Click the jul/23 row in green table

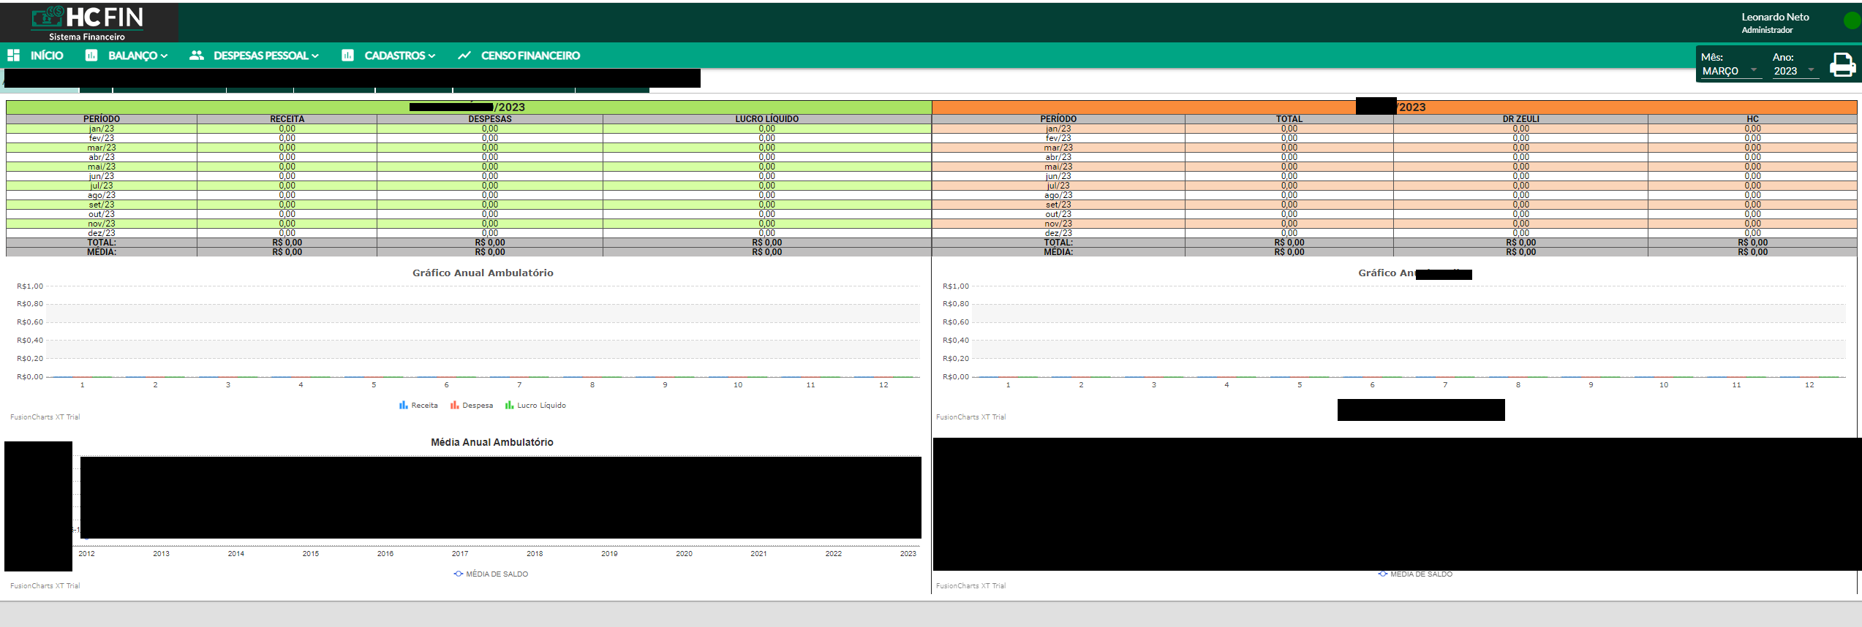(x=468, y=186)
